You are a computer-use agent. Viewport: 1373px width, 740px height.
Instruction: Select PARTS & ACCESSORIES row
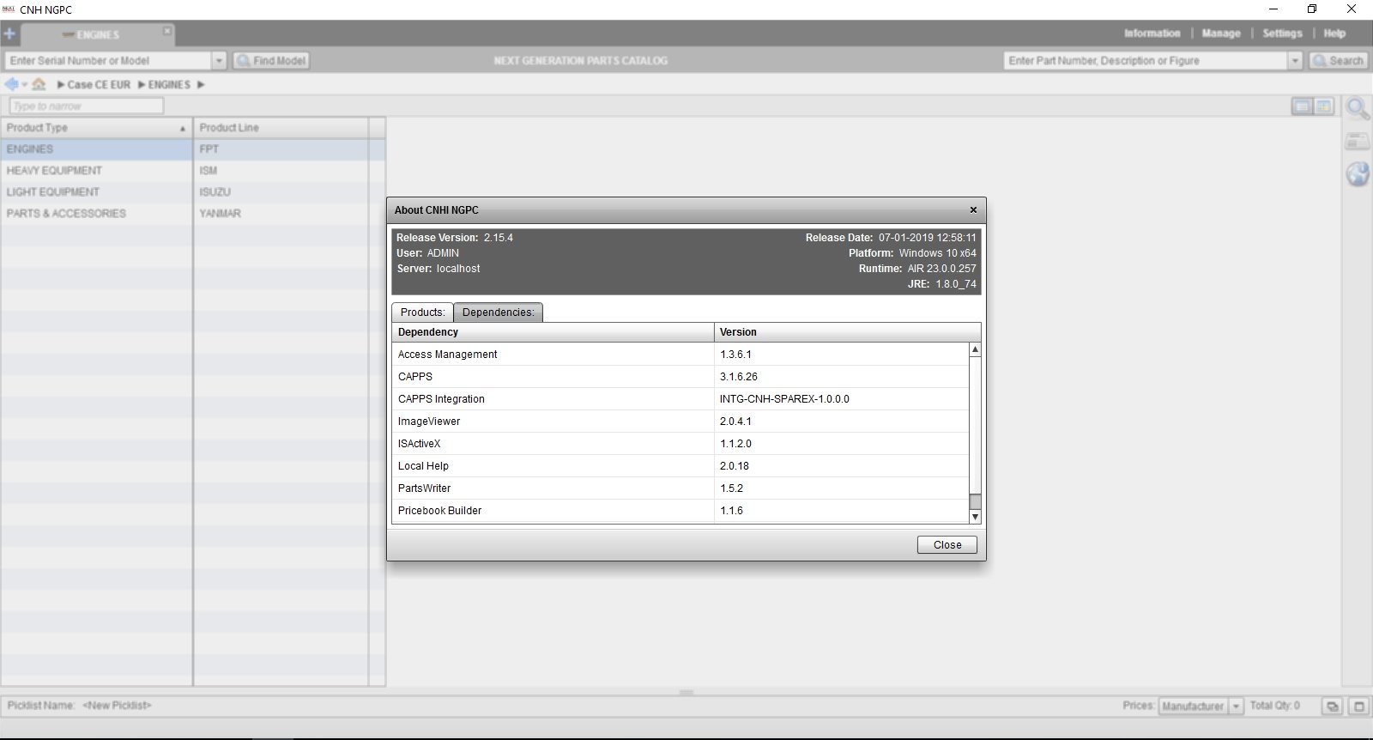click(96, 214)
